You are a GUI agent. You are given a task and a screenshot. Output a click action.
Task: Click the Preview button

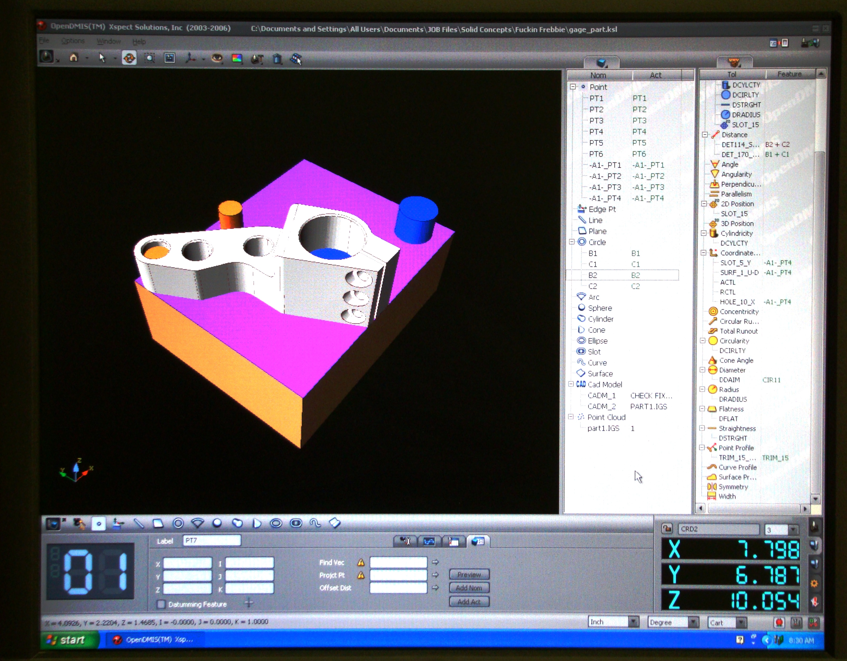pyautogui.click(x=469, y=575)
